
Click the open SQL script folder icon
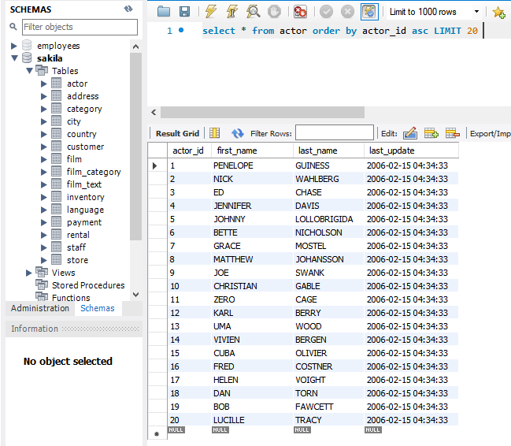coord(164,12)
